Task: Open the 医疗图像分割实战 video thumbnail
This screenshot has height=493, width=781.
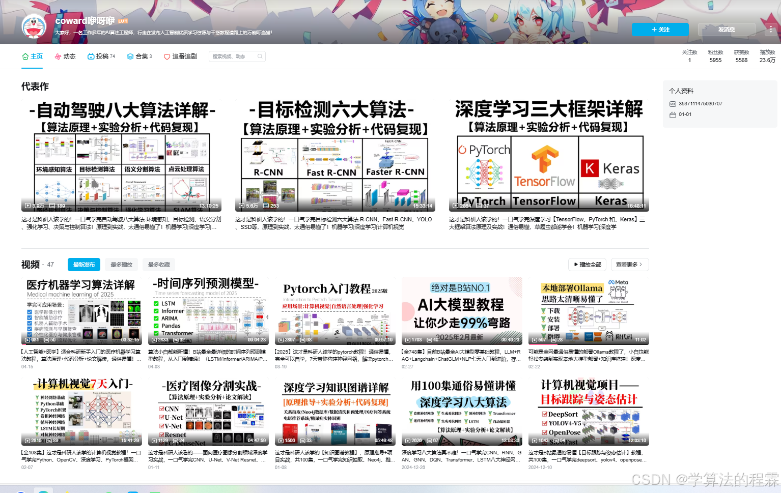Action: point(208,412)
